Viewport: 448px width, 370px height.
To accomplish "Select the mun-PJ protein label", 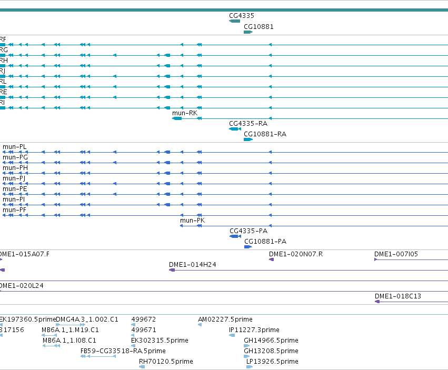I will click(x=14, y=178).
